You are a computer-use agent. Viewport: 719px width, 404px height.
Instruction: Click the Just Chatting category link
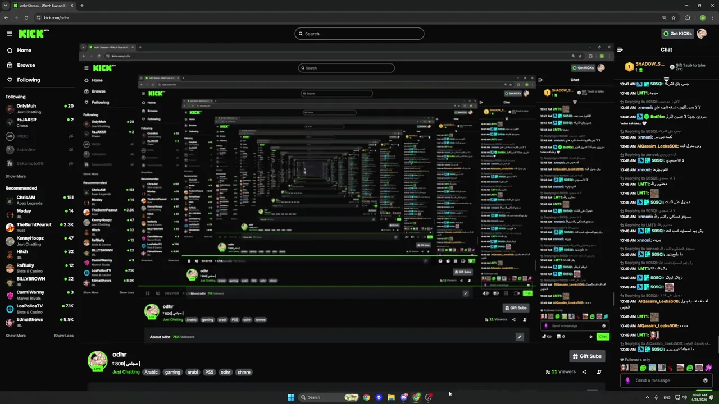126,372
